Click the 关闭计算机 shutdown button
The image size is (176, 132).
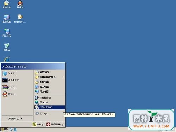(55, 124)
